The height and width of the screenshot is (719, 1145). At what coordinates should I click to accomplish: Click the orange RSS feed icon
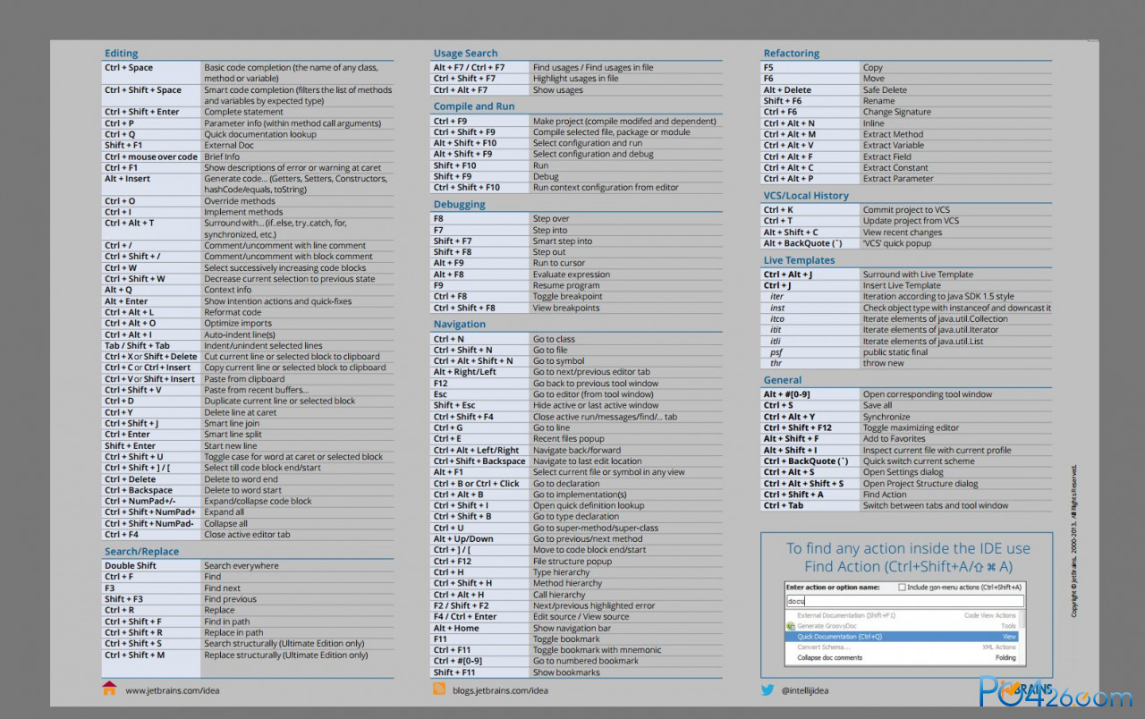coord(439,689)
